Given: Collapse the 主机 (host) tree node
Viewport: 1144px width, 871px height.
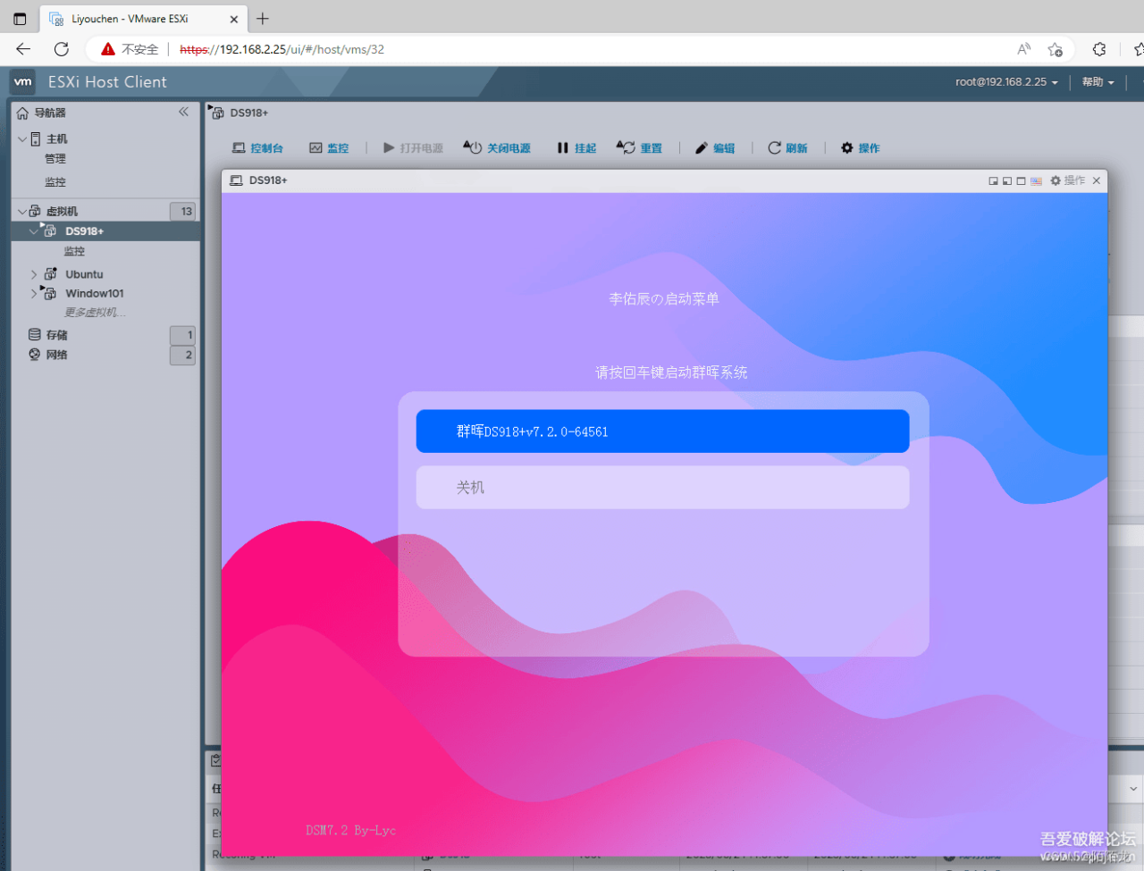Looking at the screenshot, I should coord(22,138).
